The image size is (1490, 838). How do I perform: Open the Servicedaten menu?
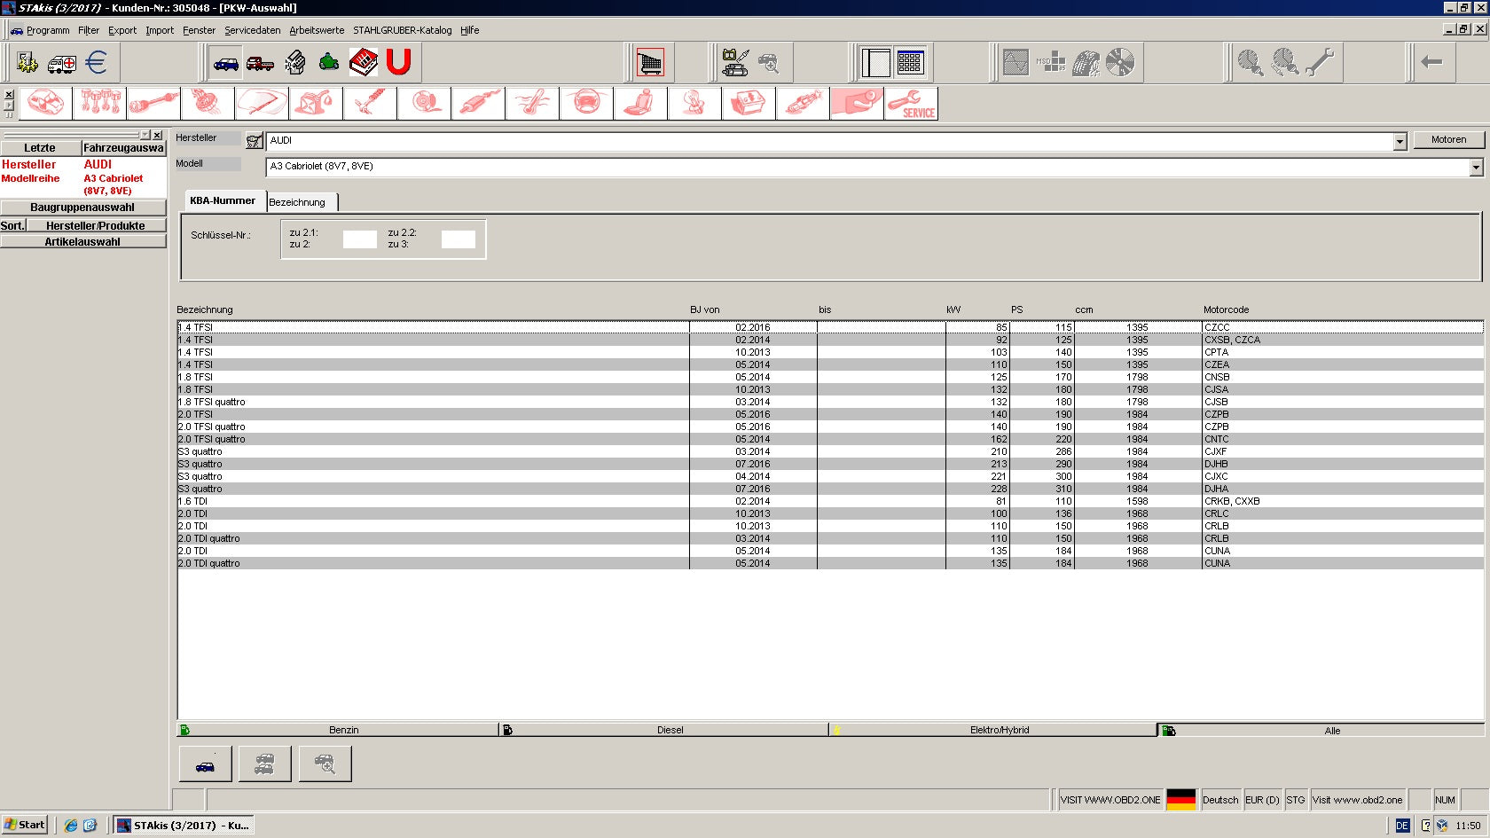[252, 30]
